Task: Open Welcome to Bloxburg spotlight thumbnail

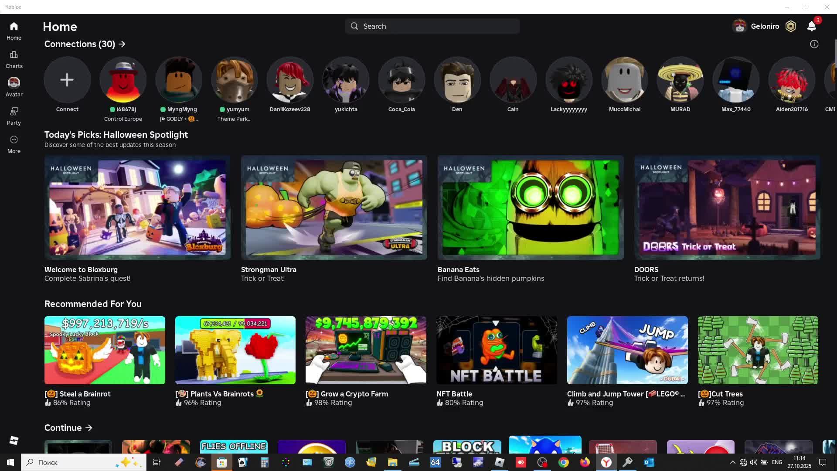Action: point(137,208)
